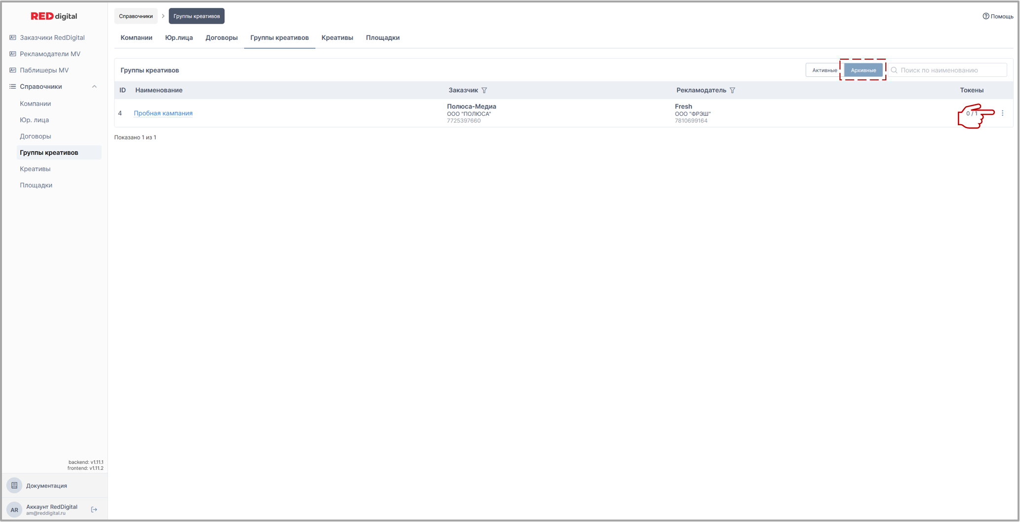Image resolution: width=1021 pixels, height=522 pixels.
Task: Open the Пробная кампания link
Action: pyautogui.click(x=163, y=113)
